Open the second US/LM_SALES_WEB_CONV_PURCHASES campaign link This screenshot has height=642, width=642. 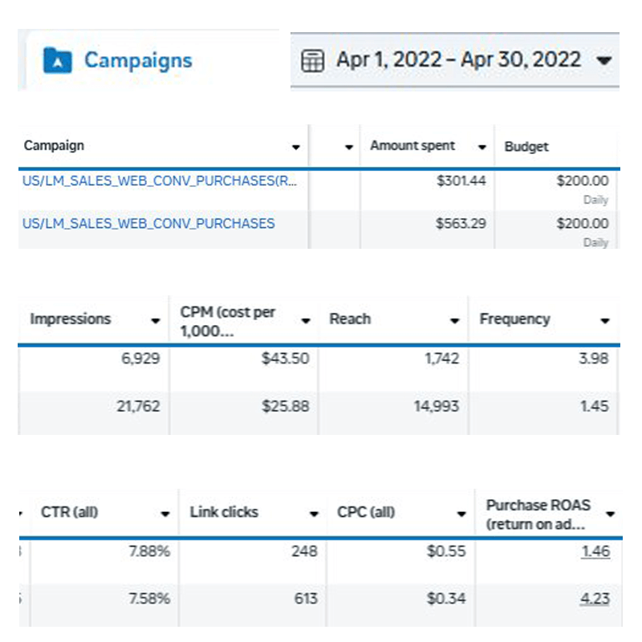coord(148,223)
